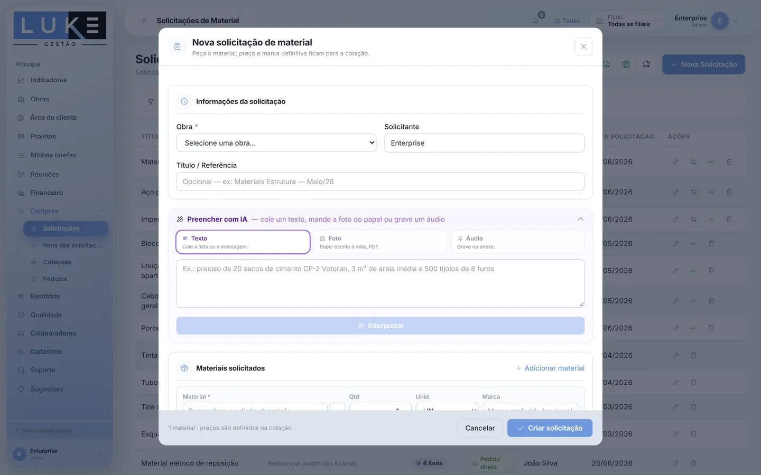Click the cart icon in the Aço row
The width and height of the screenshot is (761, 475).
tap(693, 192)
